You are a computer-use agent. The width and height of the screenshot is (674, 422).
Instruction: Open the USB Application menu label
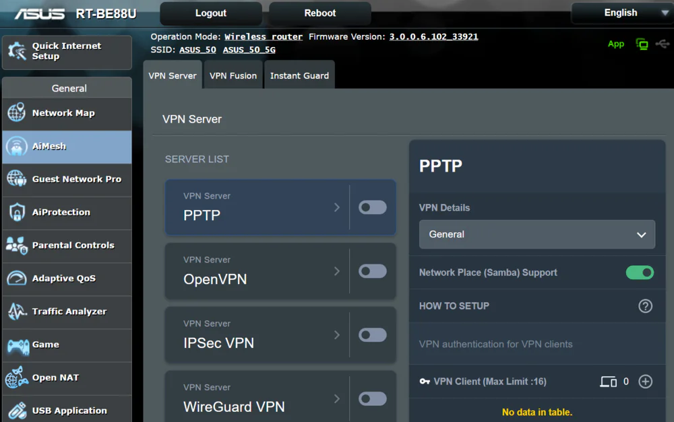(69, 411)
